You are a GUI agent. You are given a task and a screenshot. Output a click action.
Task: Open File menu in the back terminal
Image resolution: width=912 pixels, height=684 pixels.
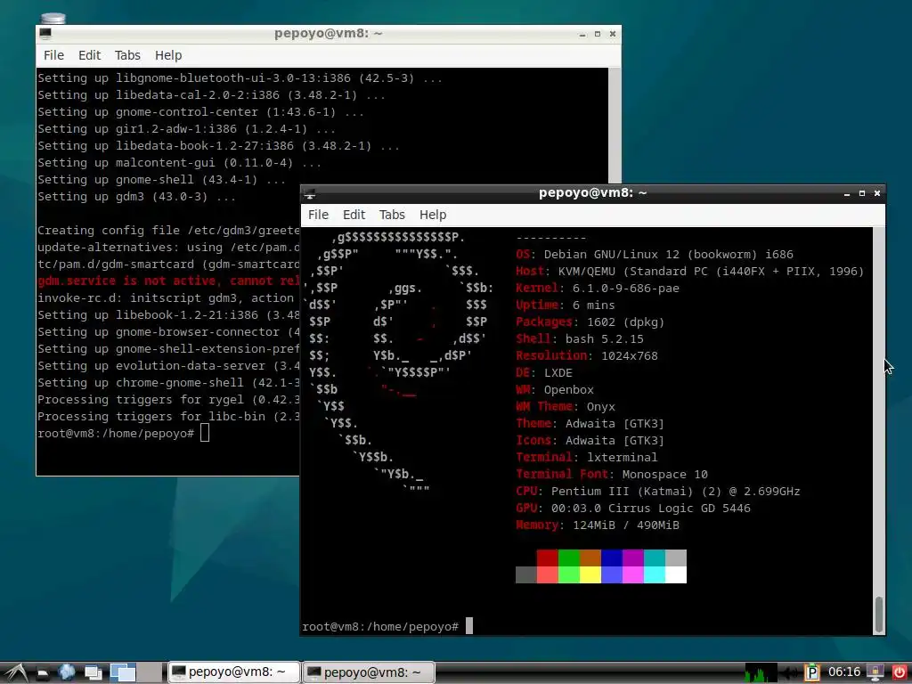pos(53,55)
